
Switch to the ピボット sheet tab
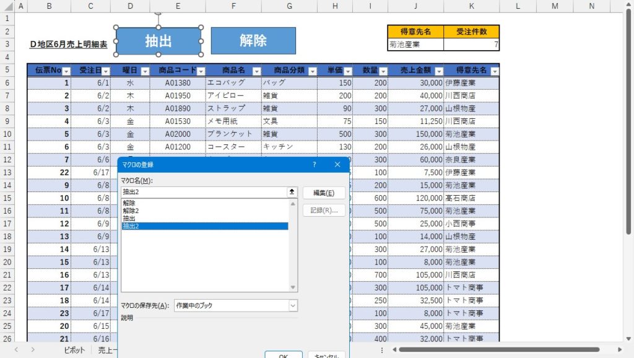click(74, 351)
